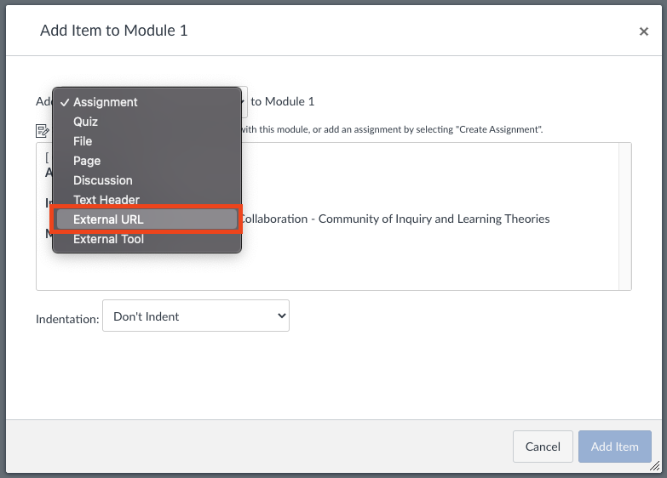Viewport: 667px width, 478px height.
Task: Select the Assignment option text
Action: click(x=105, y=102)
